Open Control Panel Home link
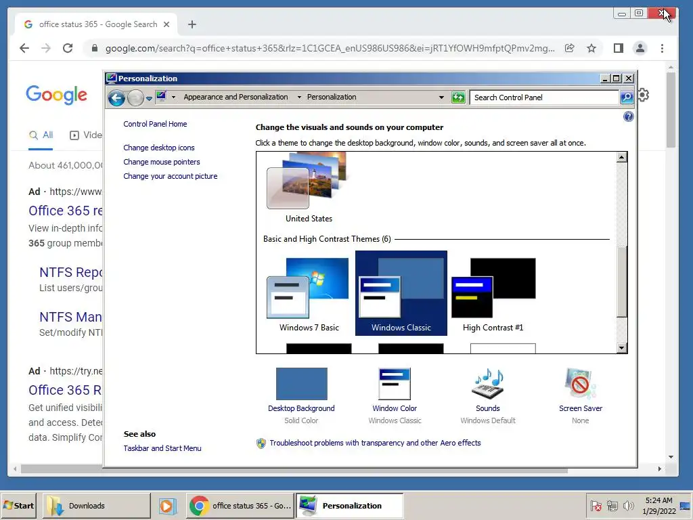 coord(155,124)
